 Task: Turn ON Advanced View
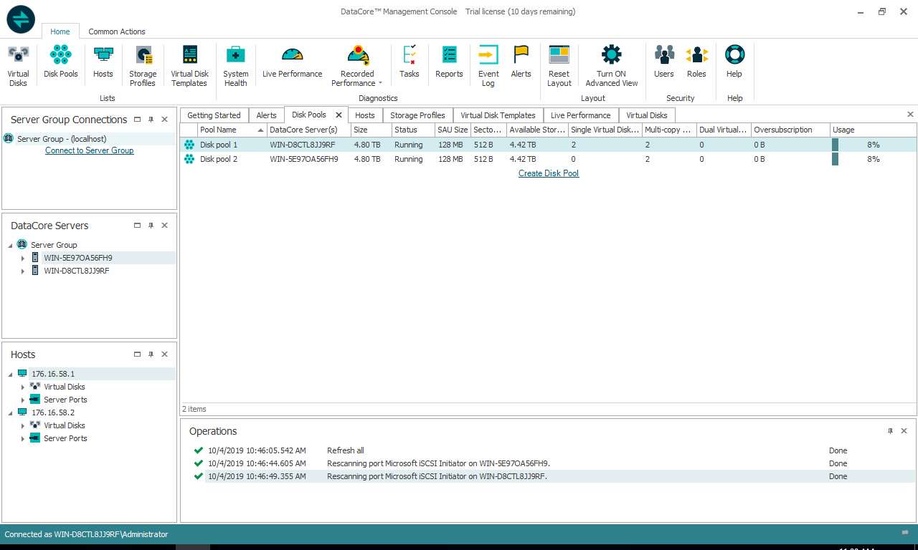[x=612, y=66]
